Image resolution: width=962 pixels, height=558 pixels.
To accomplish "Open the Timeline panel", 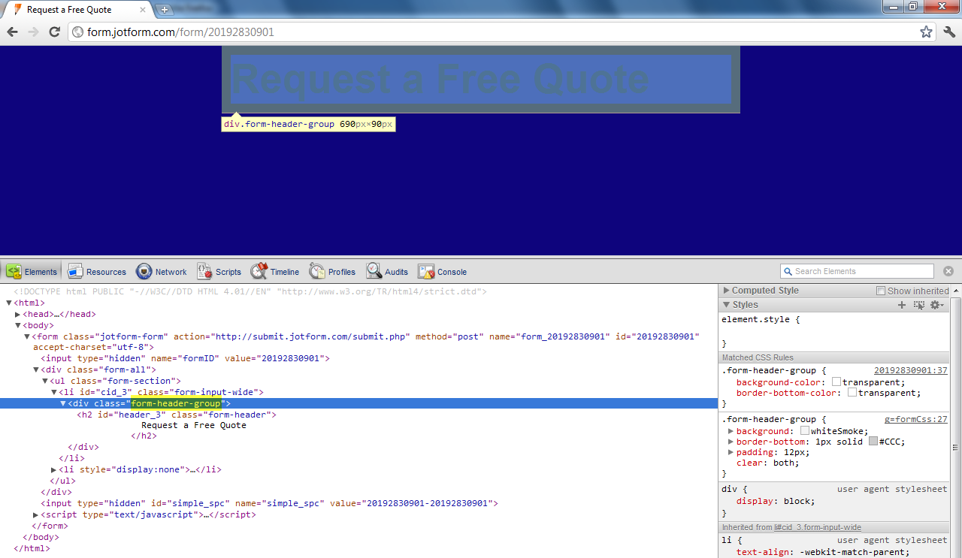I will point(274,271).
